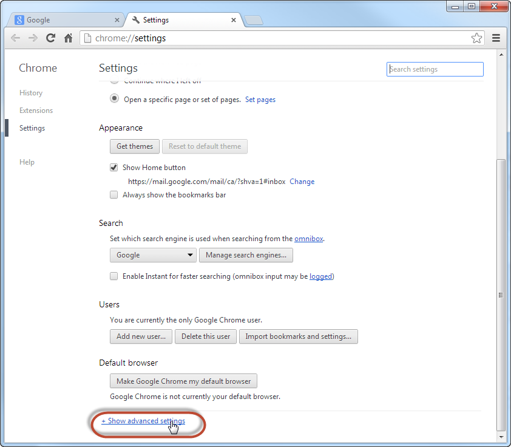The image size is (511, 447).
Task: Make Google Chrome my default browser
Action: pyautogui.click(x=183, y=381)
